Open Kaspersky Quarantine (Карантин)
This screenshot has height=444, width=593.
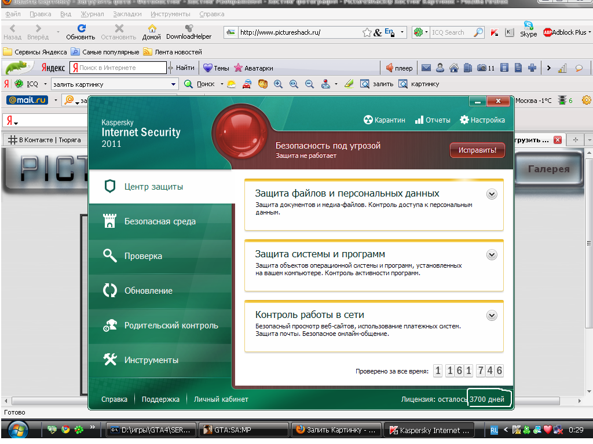(384, 120)
